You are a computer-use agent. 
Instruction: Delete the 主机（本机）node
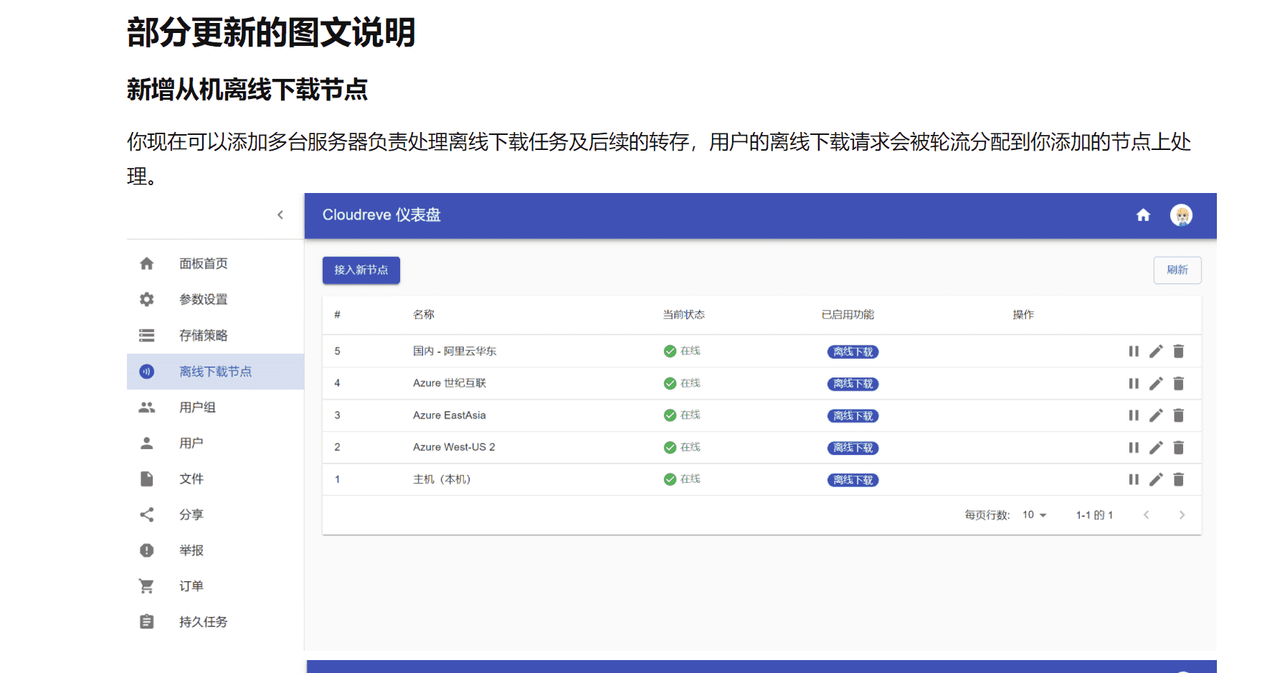click(x=1178, y=479)
